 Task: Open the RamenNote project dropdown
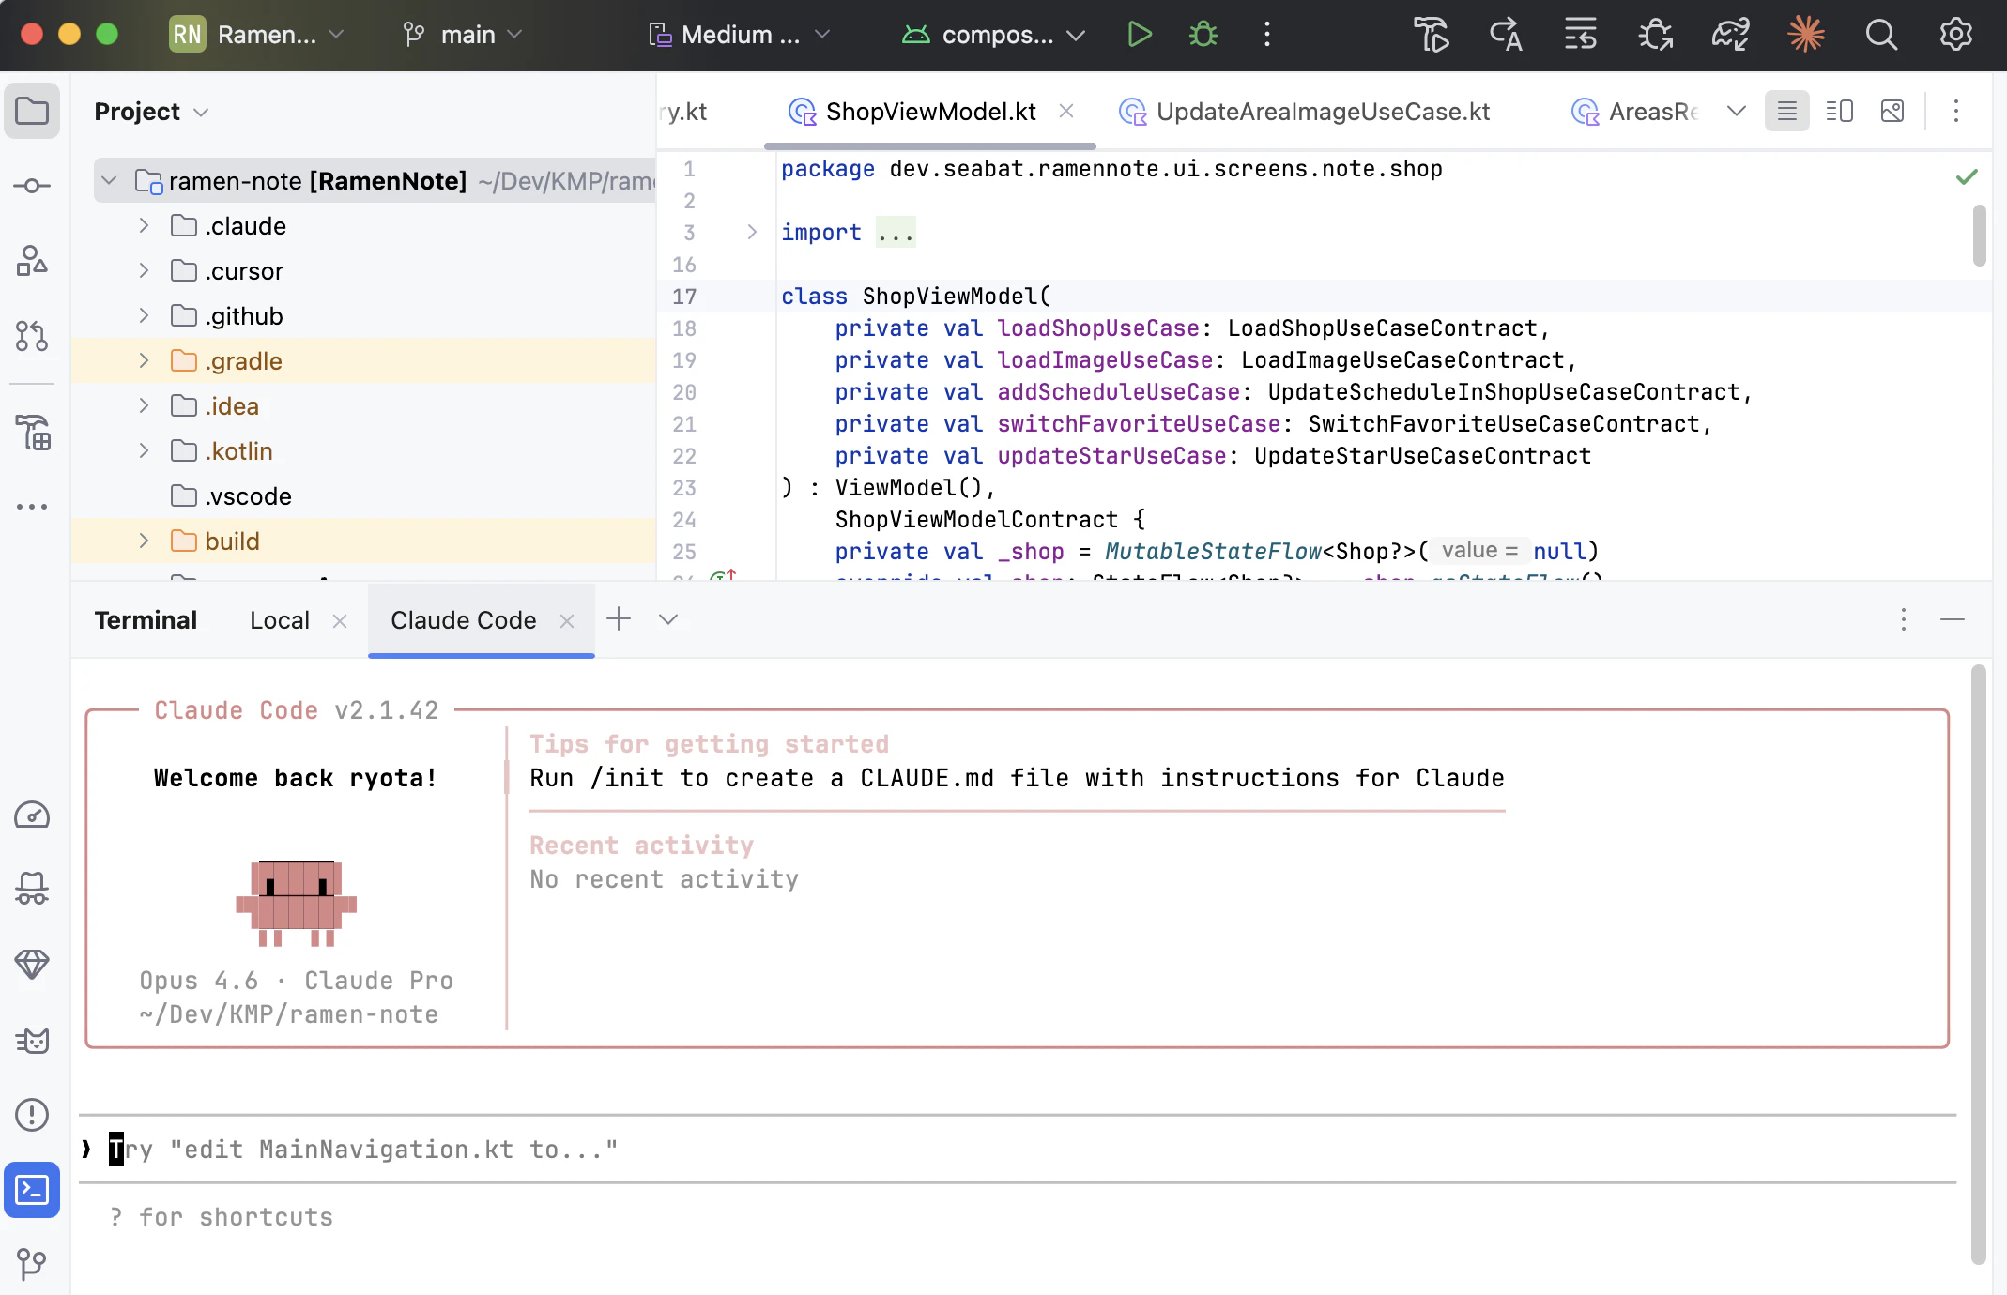click(x=257, y=35)
